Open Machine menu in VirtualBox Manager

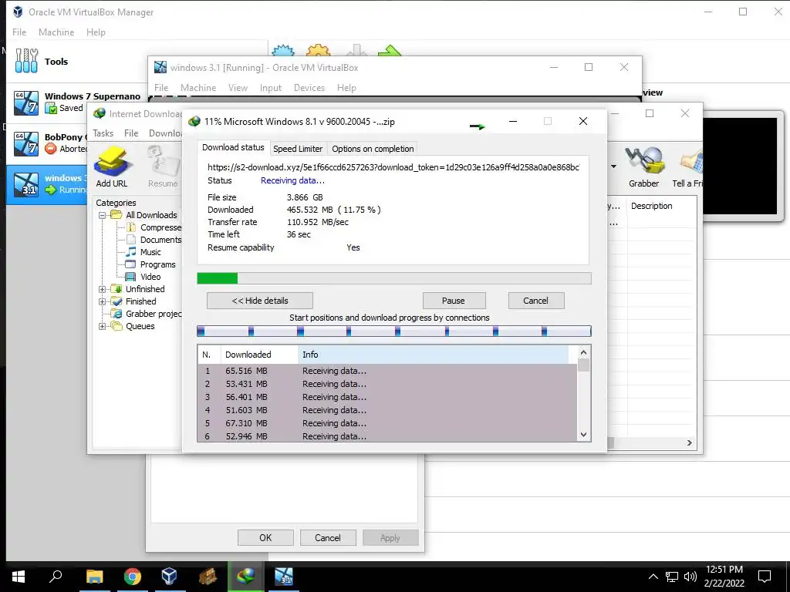(x=56, y=32)
